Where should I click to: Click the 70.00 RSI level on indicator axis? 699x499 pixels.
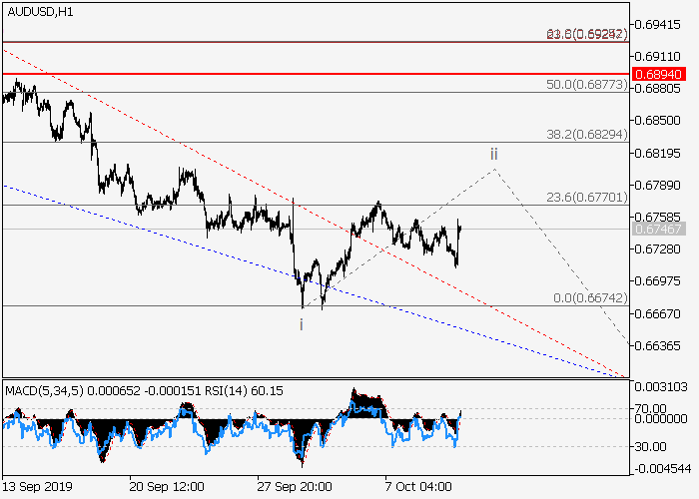pos(653,408)
